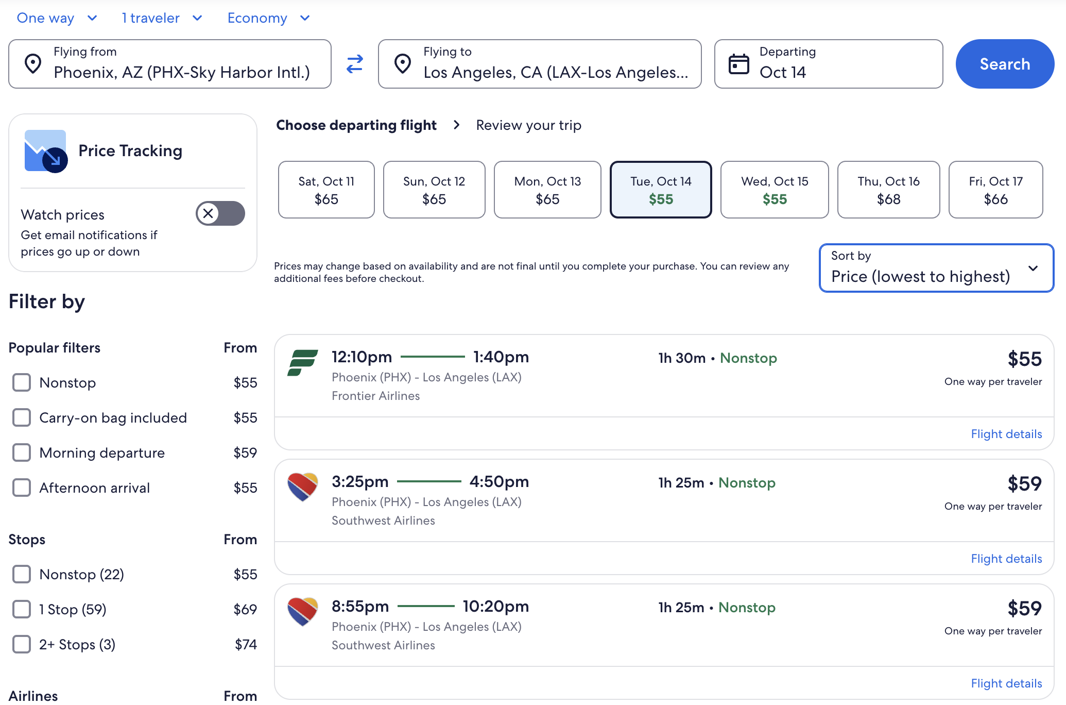Open the Sort by price dropdown
Image resolution: width=1066 pixels, height=705 pixels.
[935, 268]
